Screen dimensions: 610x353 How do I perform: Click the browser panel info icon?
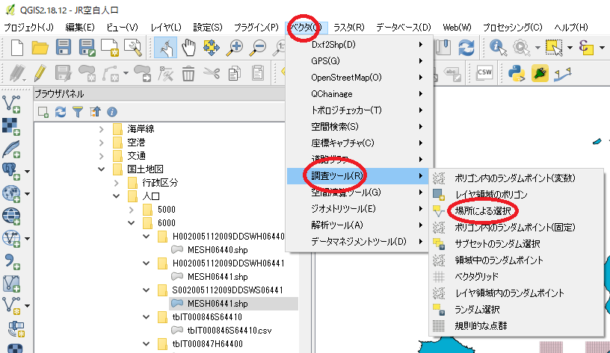112,112
